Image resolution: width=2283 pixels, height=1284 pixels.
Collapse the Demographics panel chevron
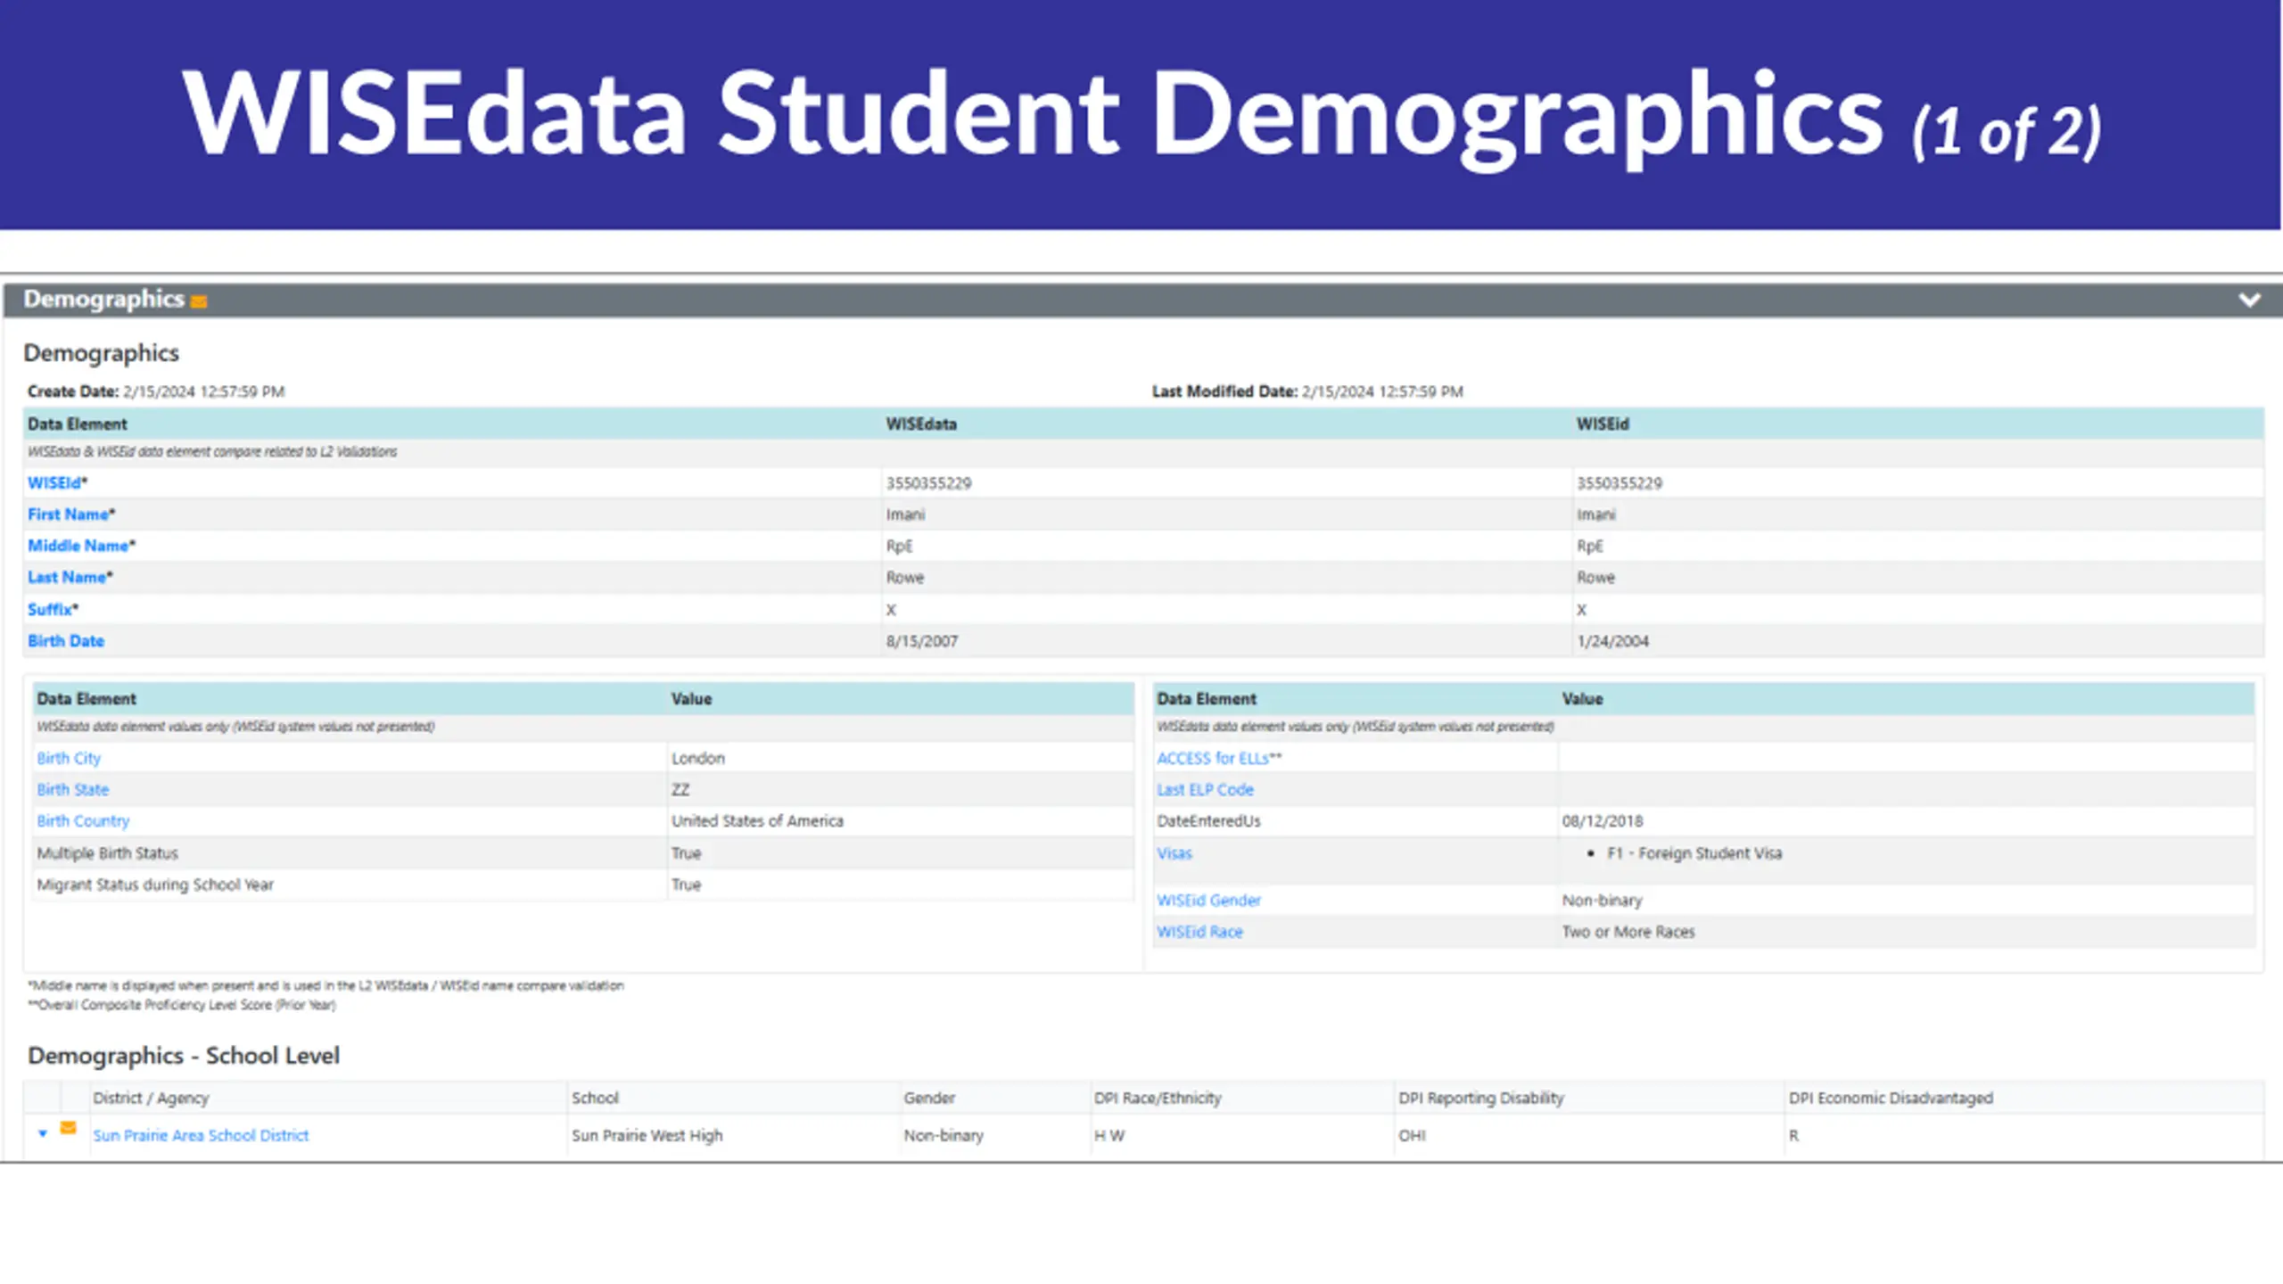[x=2249, y=300]
